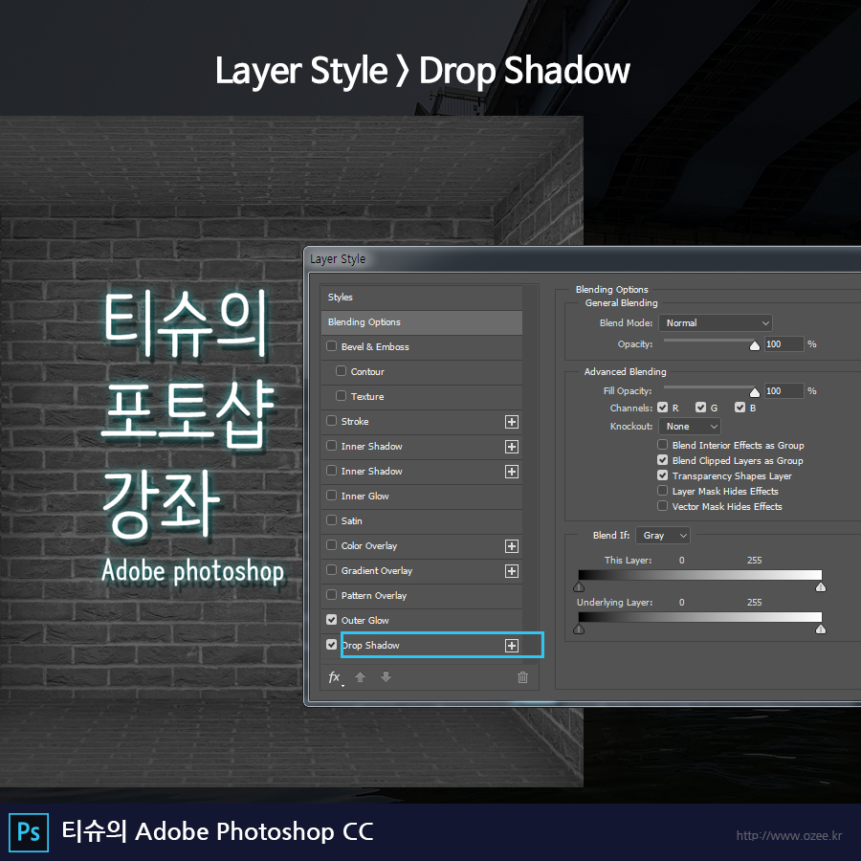
Task: Open the Blend Mode dropdown
Action: (716, 323)
